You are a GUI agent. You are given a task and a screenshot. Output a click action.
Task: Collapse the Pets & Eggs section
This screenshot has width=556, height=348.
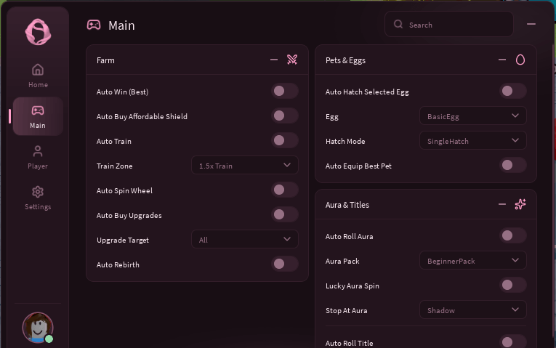click(502, 60)
